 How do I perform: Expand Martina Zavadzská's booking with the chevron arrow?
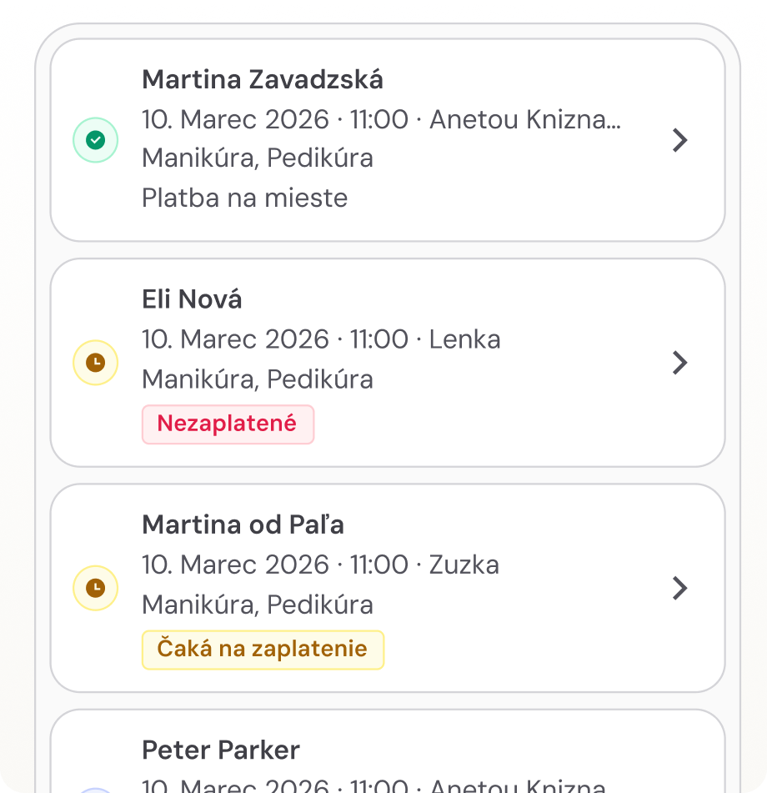pos(680,140)
